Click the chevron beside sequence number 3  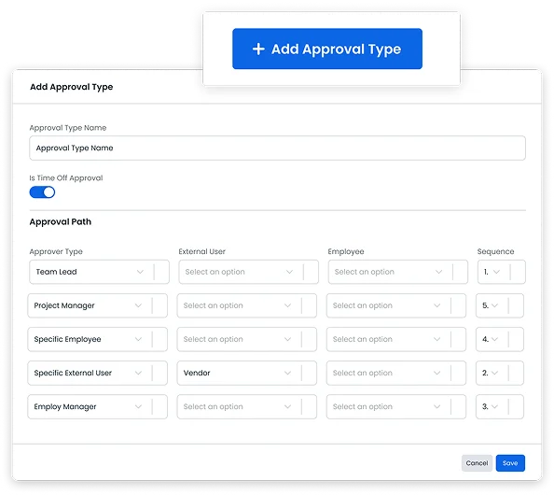coord(494,406)
